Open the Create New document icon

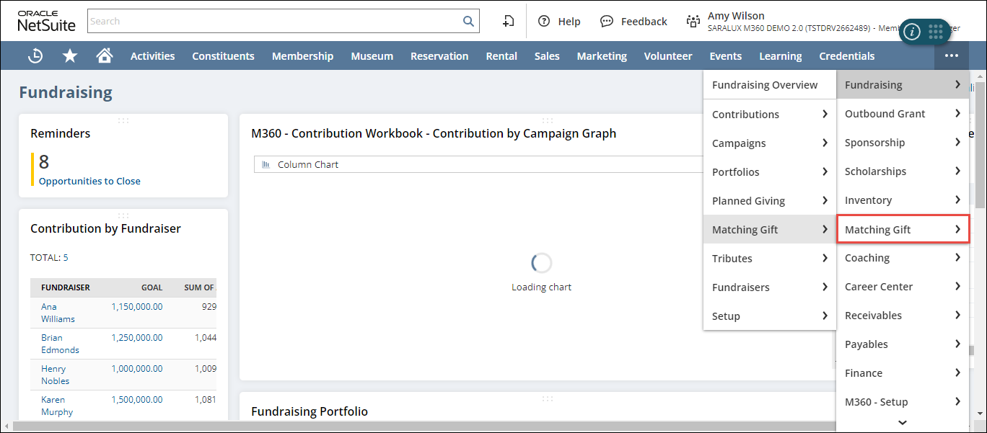509,22
